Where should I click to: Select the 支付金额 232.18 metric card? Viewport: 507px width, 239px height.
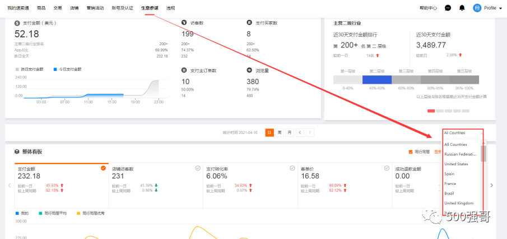pyautogui.click(x=62, y=185)
